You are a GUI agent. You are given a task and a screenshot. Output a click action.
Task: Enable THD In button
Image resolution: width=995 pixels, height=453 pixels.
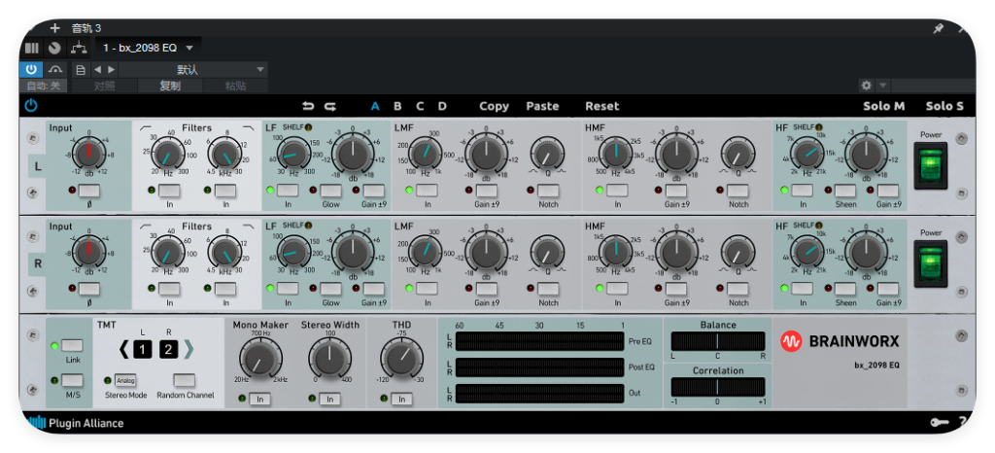pos(402,400)
